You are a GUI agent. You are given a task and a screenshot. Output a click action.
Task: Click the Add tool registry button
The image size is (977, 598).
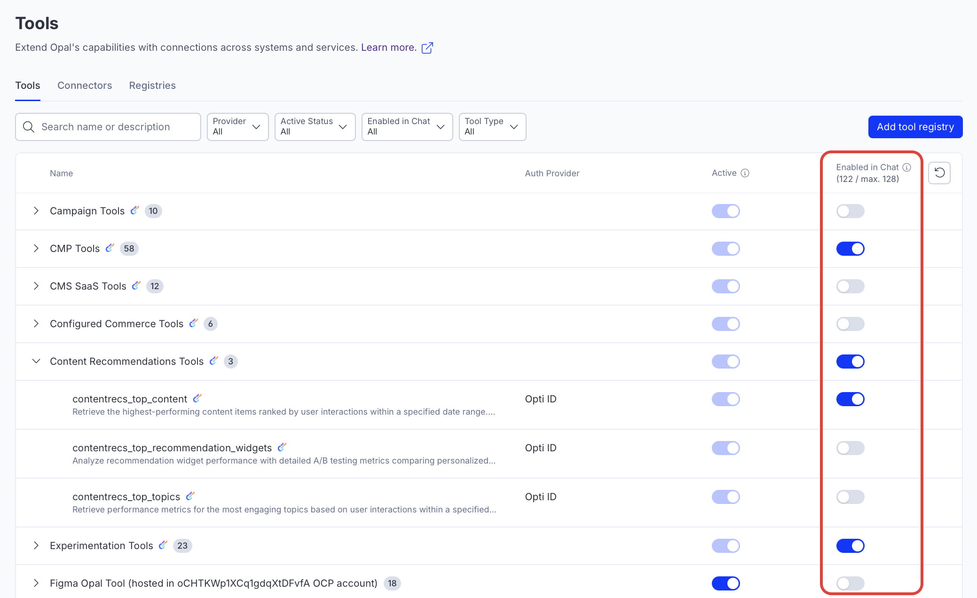(915, 127)
